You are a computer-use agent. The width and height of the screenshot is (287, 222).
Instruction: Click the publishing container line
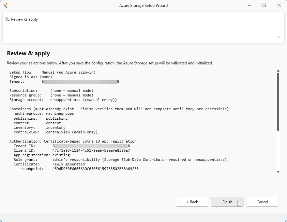click(41, 118)
